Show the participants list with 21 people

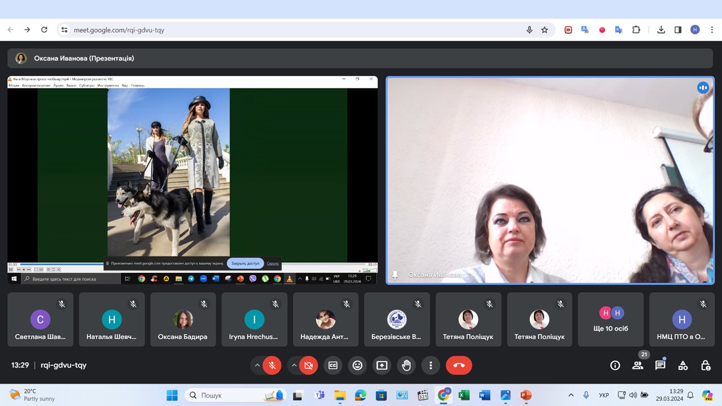point(637,365)
